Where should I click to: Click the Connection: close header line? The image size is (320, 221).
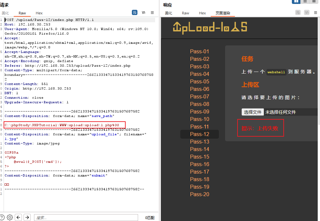24,98
